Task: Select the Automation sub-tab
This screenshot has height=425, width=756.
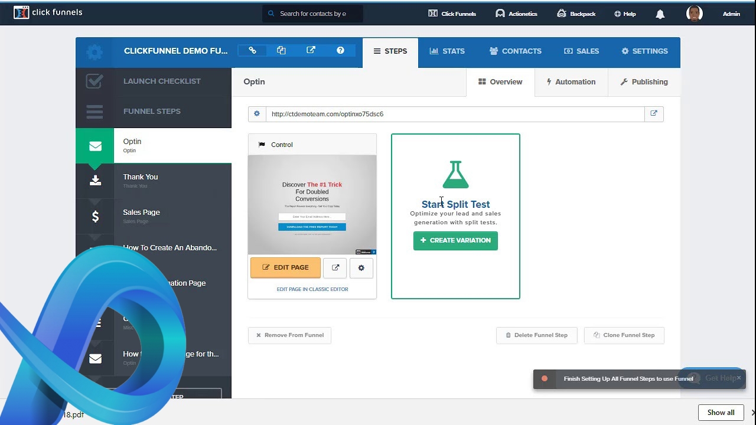Action: (x=571, y=82)
